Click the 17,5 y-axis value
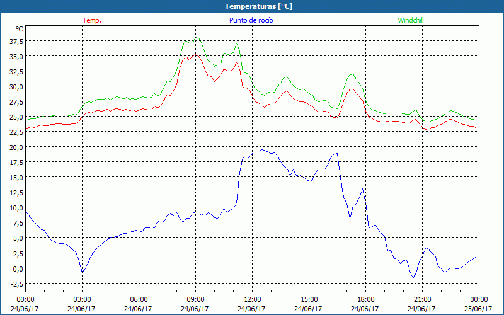504x315 pixels. 16,162
